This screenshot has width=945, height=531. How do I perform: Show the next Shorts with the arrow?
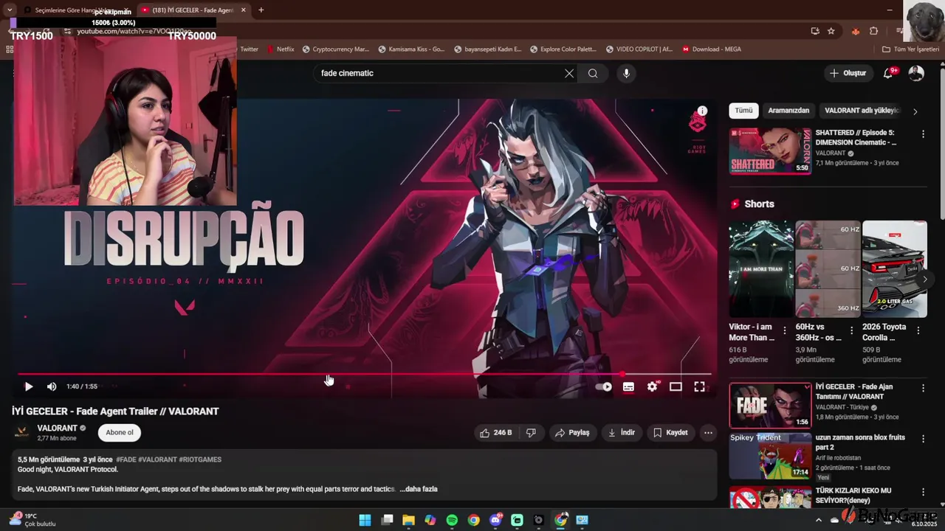pyautogui.click(x=924, y=280)
